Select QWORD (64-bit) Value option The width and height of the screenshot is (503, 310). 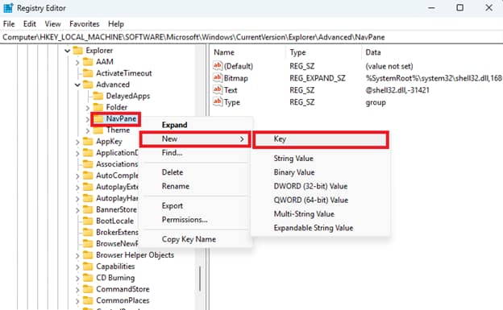tap(321, 200)
